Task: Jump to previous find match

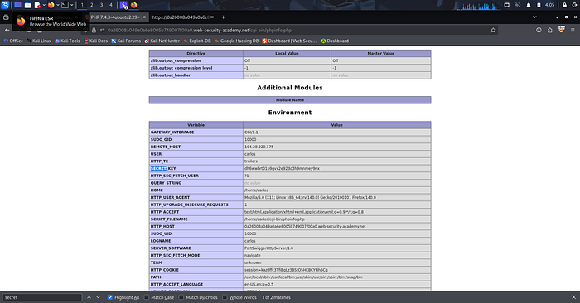Action: click(x=89, y=297)
